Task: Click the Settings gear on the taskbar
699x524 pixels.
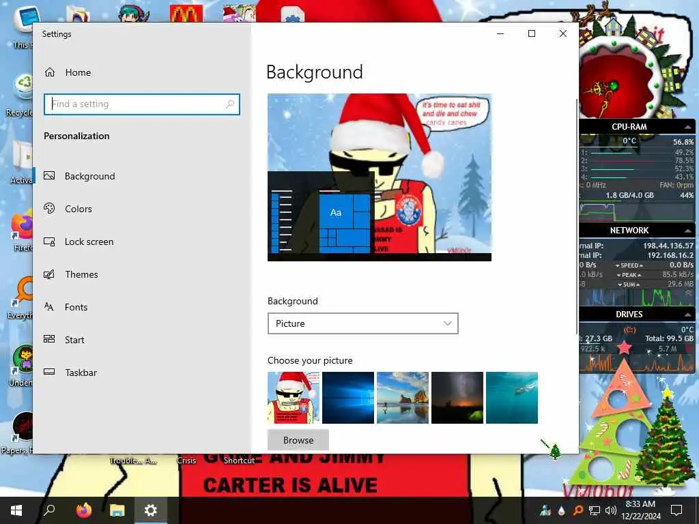Action: pos(151,510)
